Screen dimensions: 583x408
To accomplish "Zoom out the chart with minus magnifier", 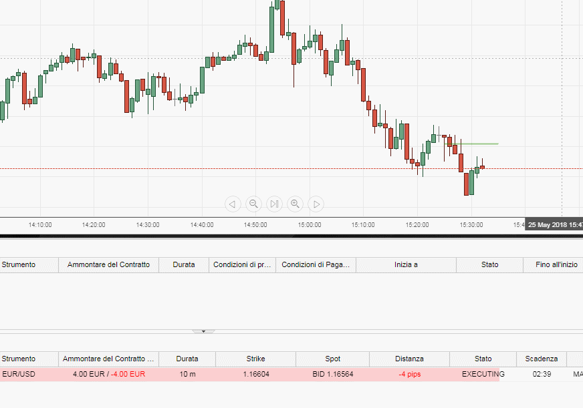I will [253, 204].
